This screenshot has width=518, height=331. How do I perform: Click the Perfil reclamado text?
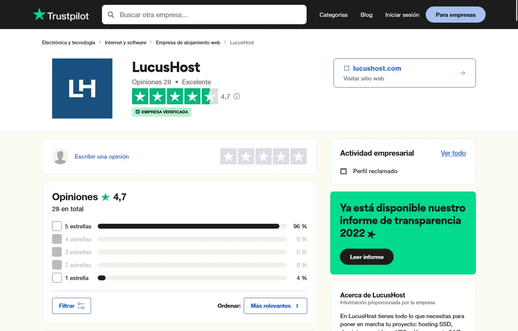(x=375, y=171)
